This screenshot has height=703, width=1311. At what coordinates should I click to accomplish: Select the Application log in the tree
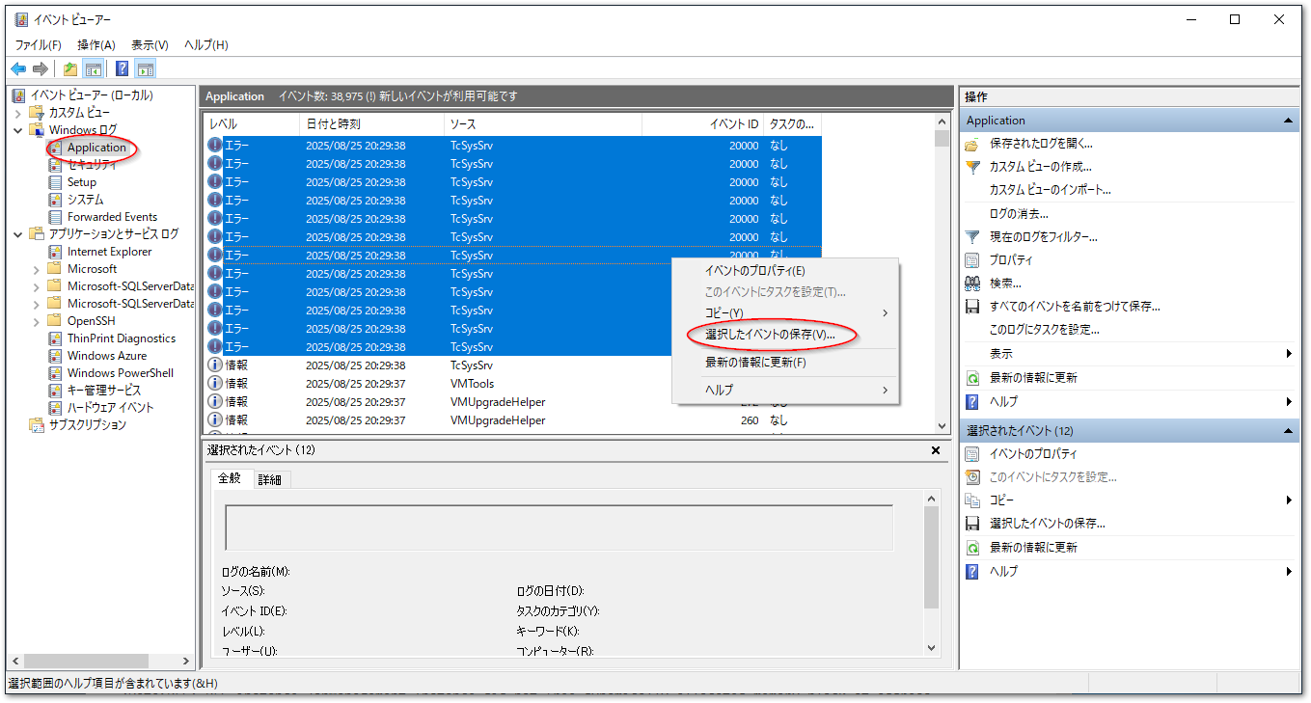tap(96, 148)
